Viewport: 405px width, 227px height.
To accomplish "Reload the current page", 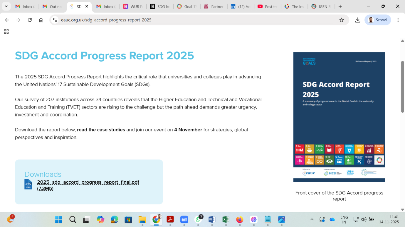I will pyautogui.click(x=30, y=20).
